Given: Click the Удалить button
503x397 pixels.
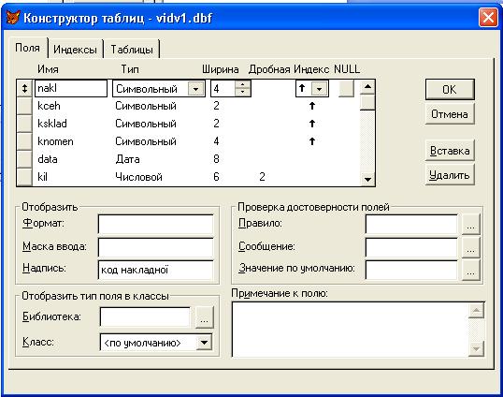Looking at the screenshot, I should [450, 175].
